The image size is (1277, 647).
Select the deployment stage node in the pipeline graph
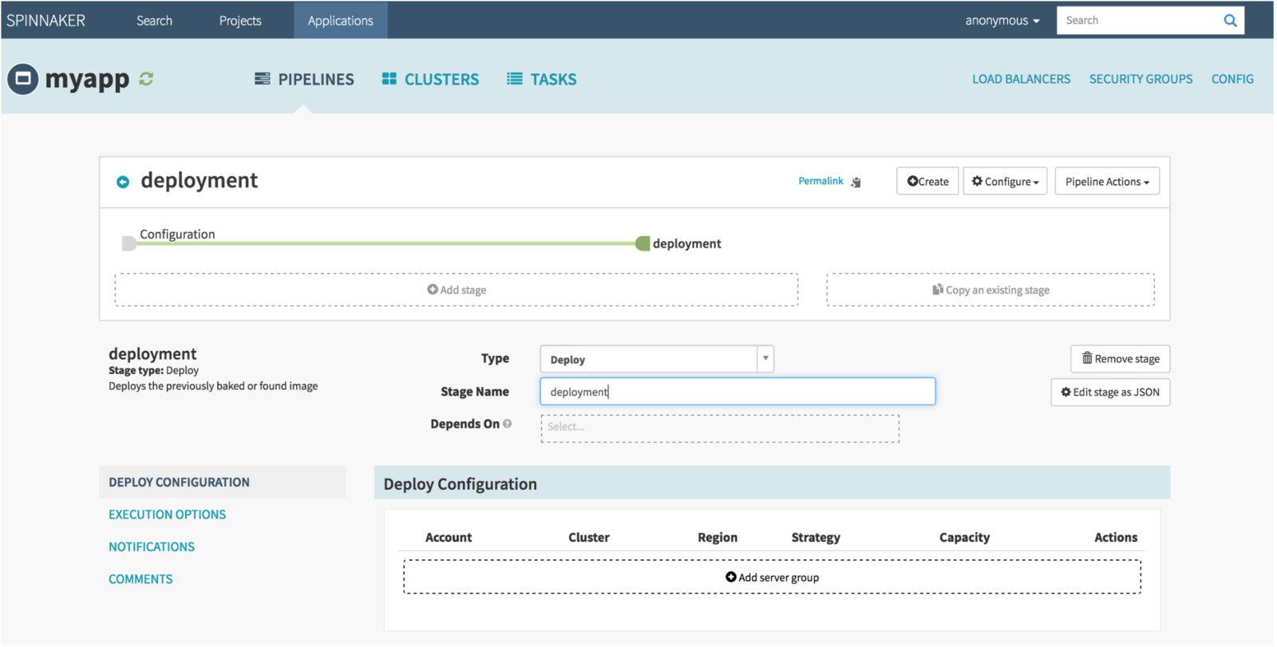[x=642, y=243]
